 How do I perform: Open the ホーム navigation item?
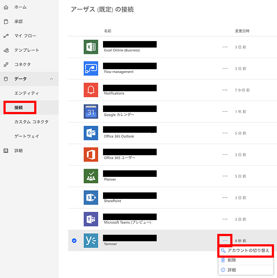tap(29, 7)
